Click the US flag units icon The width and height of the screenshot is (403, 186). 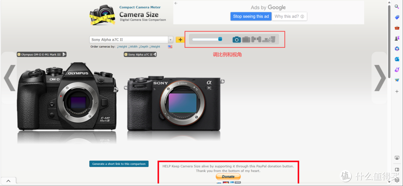170,47
